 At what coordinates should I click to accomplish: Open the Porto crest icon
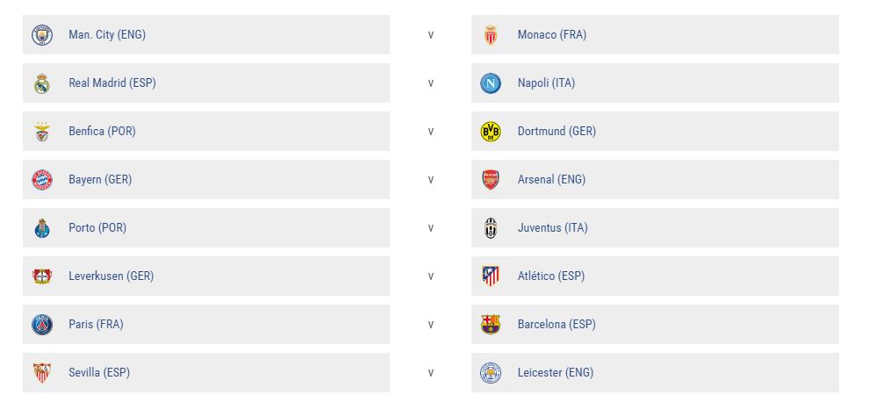pos(42,228)
